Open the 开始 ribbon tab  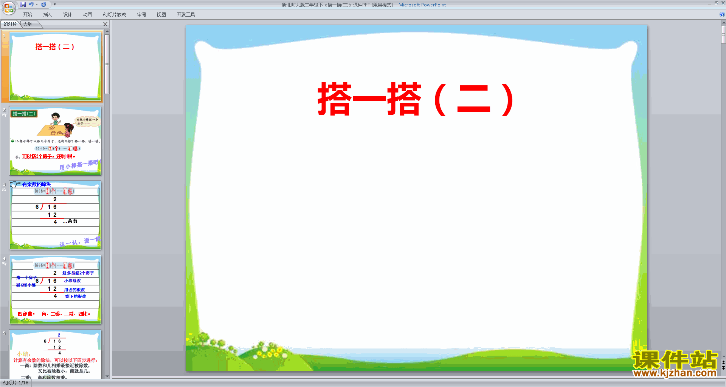[x=28, y=15]
